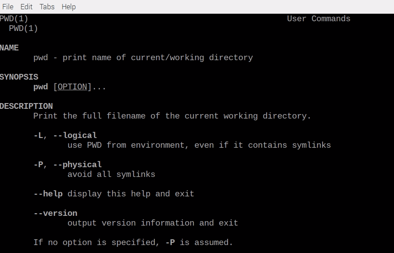
Task: Click bold 'pwd' in the synopsis
Action: click(41, 87)
